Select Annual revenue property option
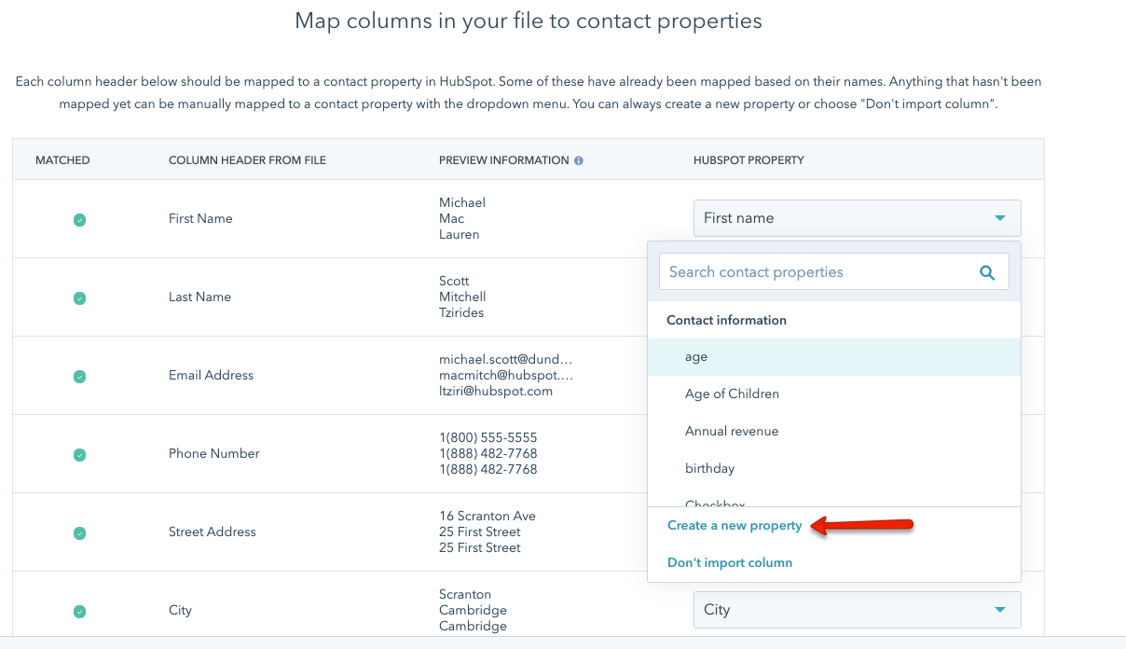Screen dimensions: 1126x649 [x=731, y=432]
